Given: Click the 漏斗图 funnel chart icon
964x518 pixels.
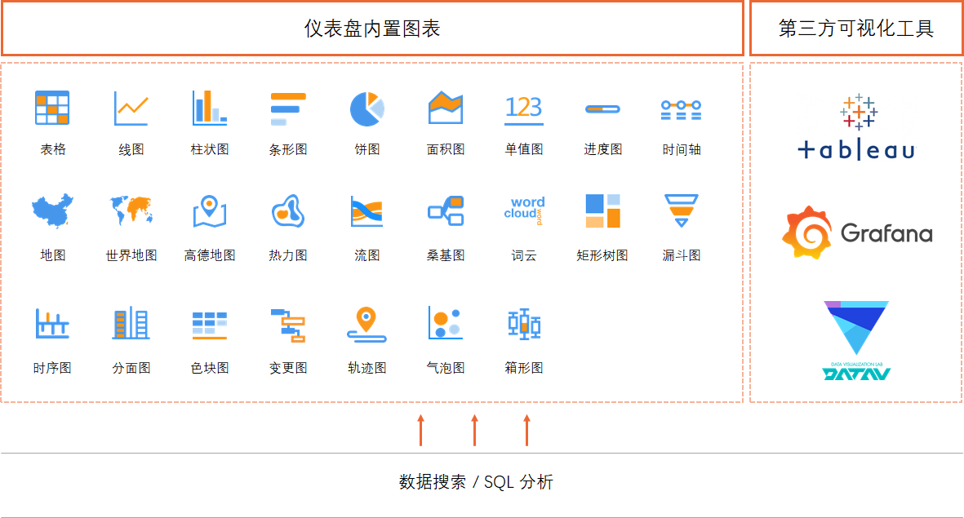Looking at the screenshot, I should click(x=682, y=210).
